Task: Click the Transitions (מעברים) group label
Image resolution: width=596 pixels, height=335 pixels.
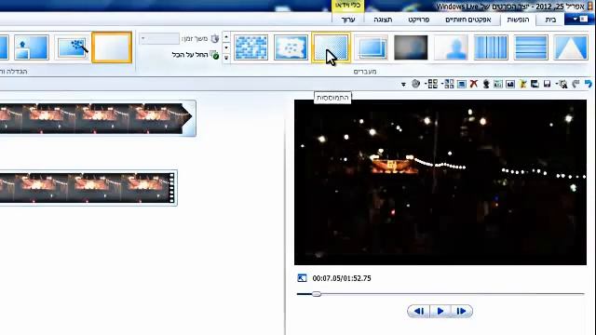Action: tap(365, 72)
